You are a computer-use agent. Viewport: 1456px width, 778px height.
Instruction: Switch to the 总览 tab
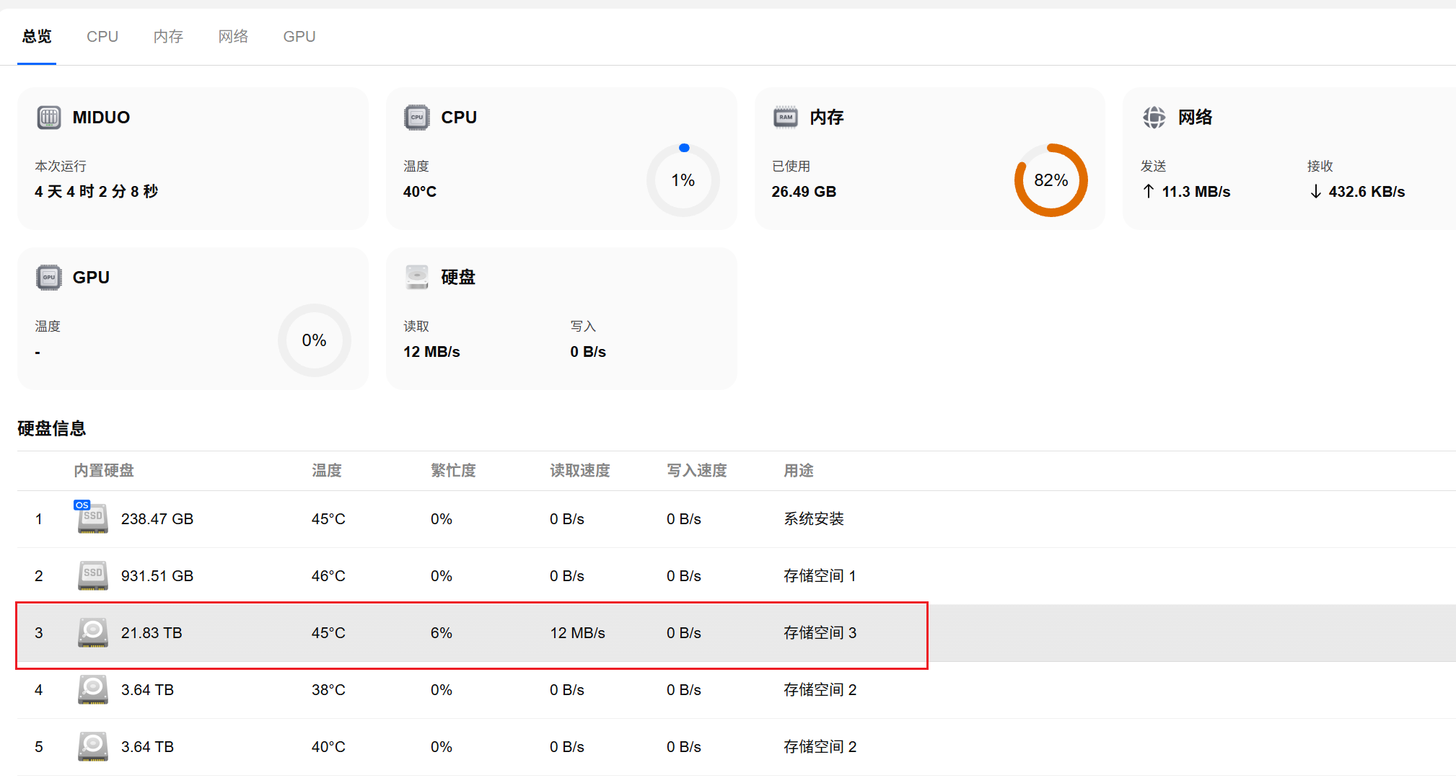click(x=37, y=36)
